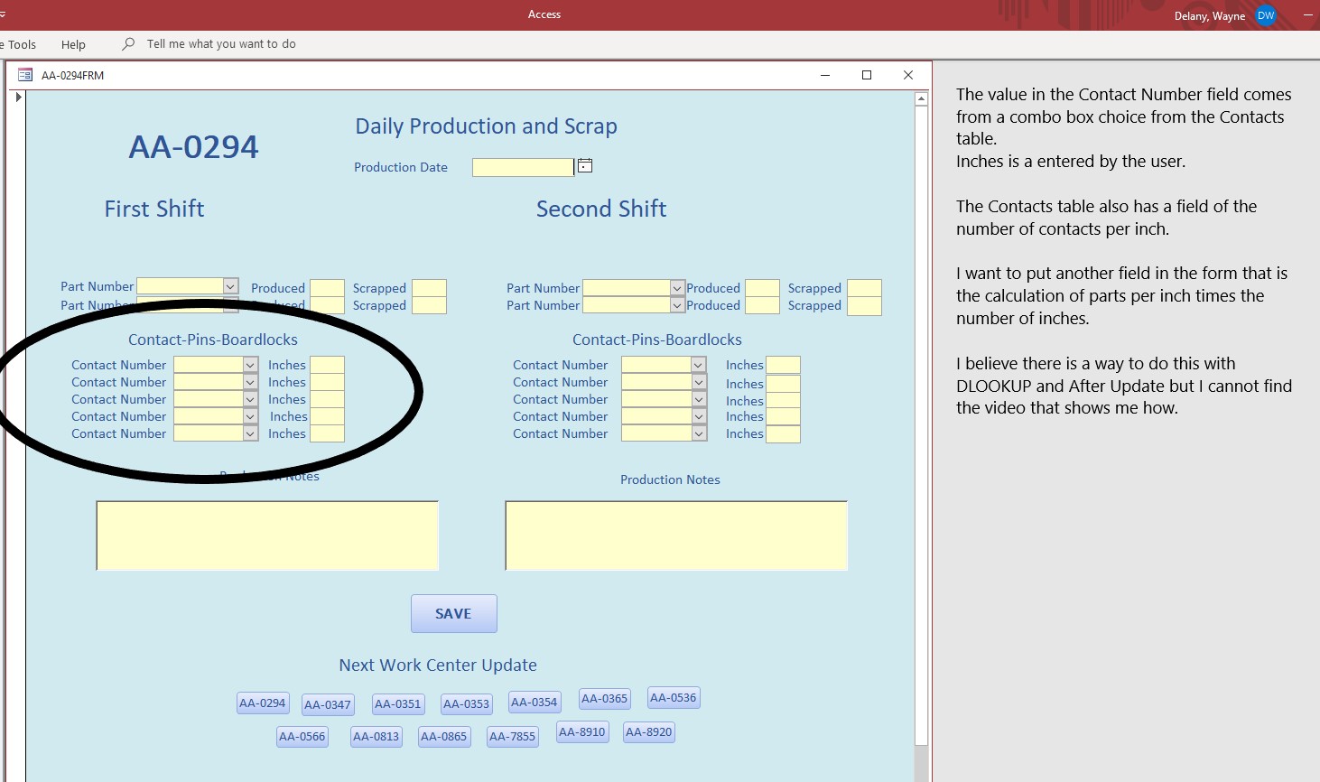The width and height of the screenshot is (1320, 782).
Task: Maximize the AA-0294FRM form window
Action: (867, 75)
